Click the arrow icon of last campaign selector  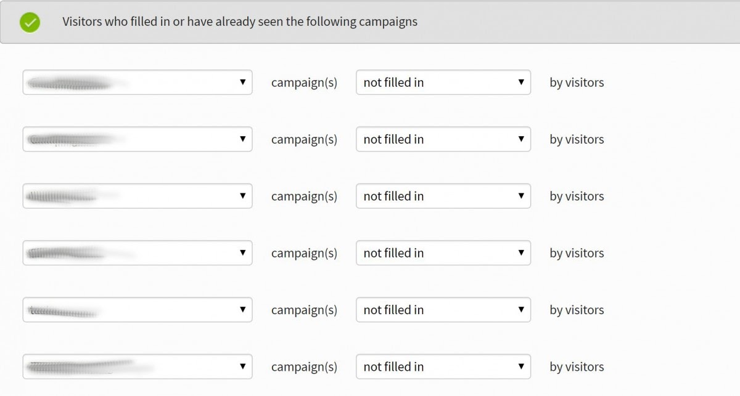tap(242, 366)
